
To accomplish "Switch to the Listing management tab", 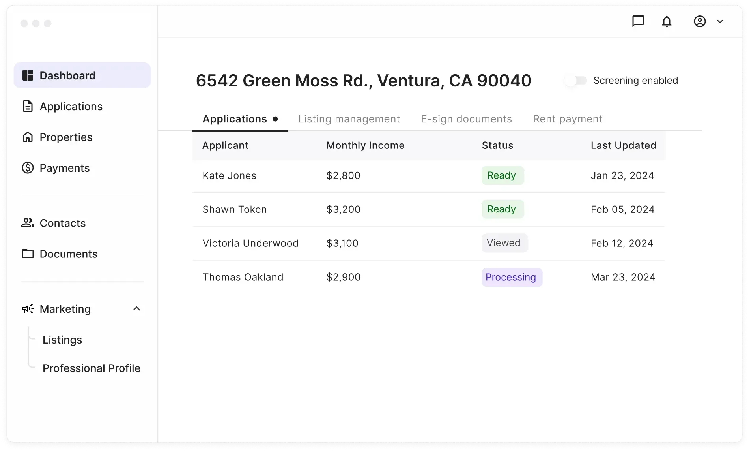I will [x=349, y=119].
